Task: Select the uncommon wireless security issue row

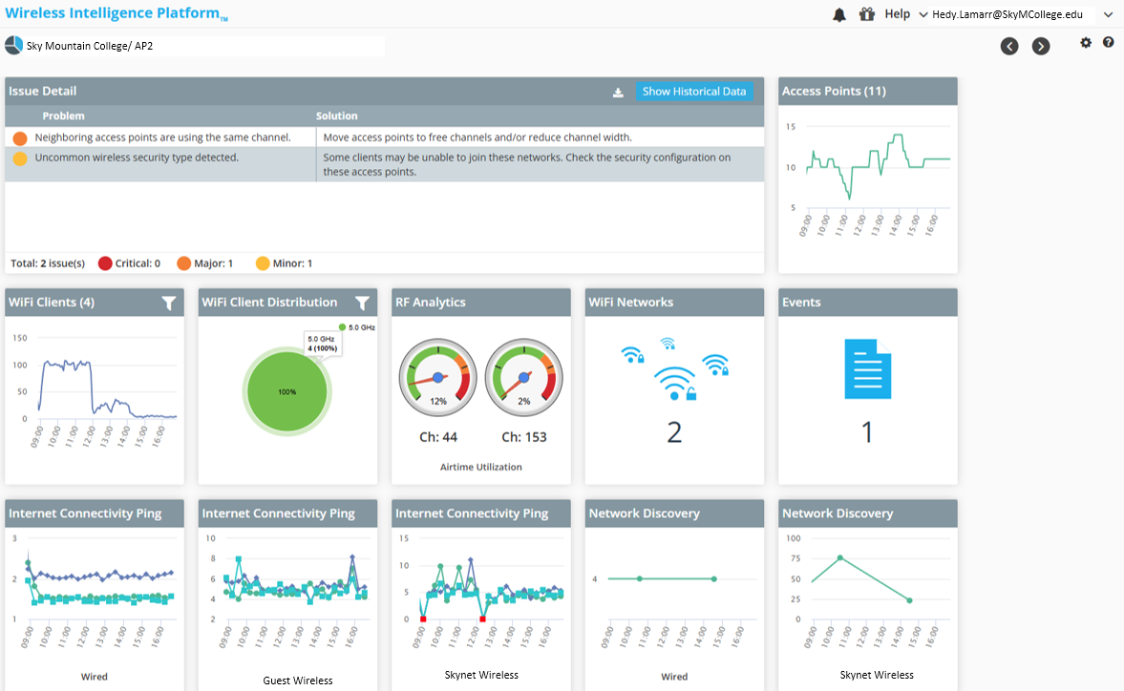Action: coord(384,164)
